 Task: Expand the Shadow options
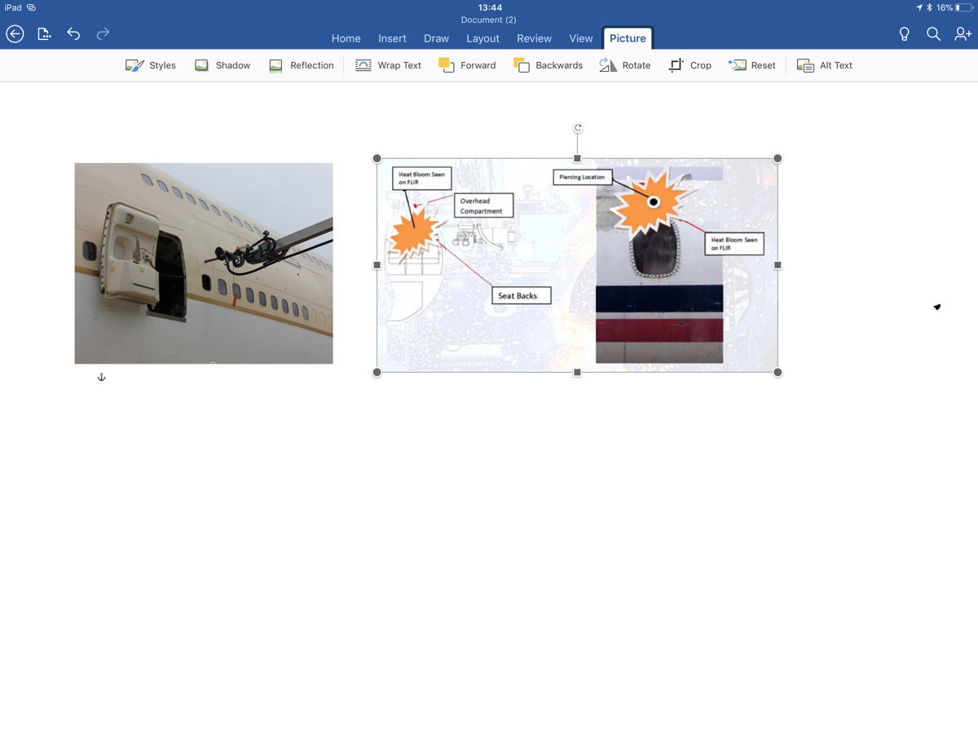click(222, 65)
